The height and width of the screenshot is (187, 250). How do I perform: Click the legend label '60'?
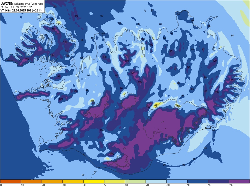pyautogui.click(x=126, y=185)
